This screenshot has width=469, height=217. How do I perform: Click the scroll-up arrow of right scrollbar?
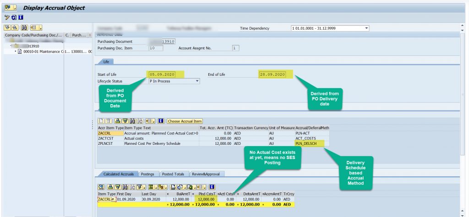463,26
